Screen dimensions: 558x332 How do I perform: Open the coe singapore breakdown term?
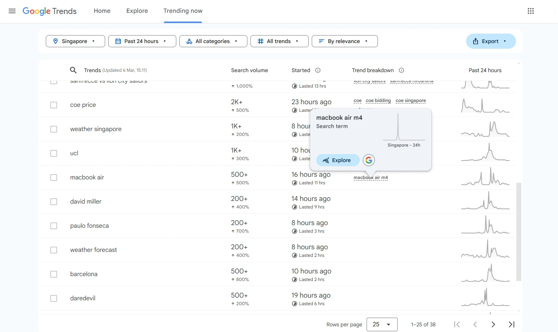pyautogui.click(x=411, y=100)
